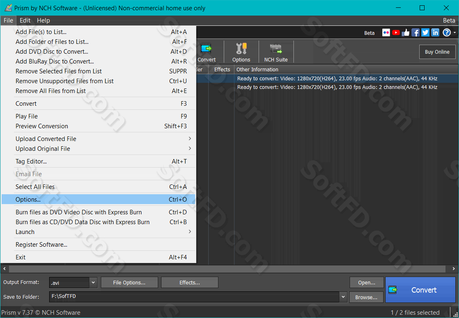Select Add BluRay Disc to Convert...

pyautogui.click(x=98, y=61)
